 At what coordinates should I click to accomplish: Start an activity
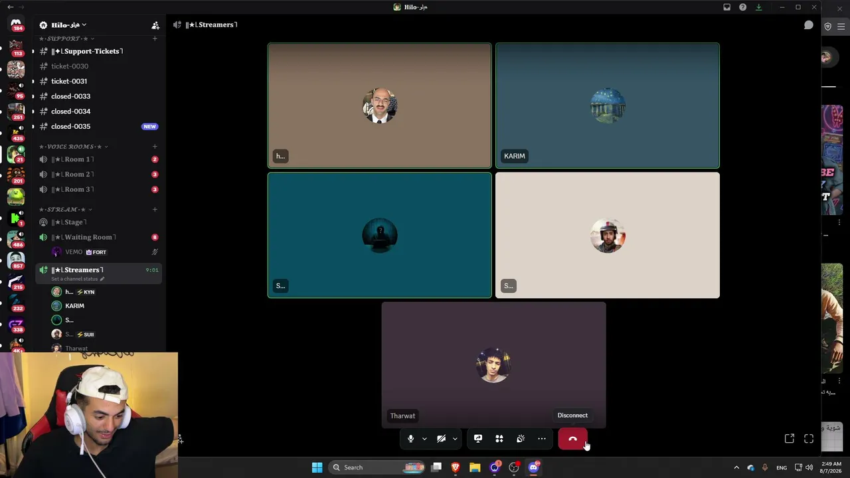[x=499, y=439]
